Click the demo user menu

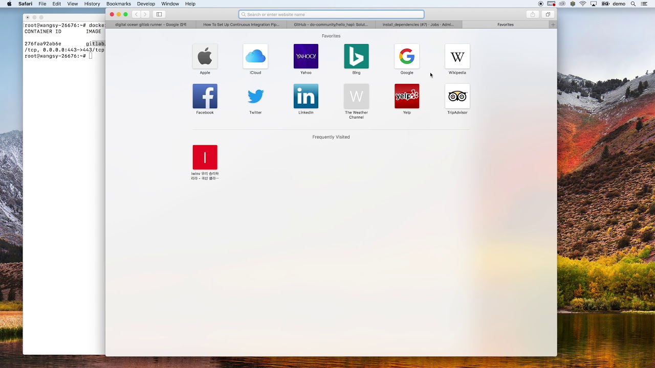619,4
